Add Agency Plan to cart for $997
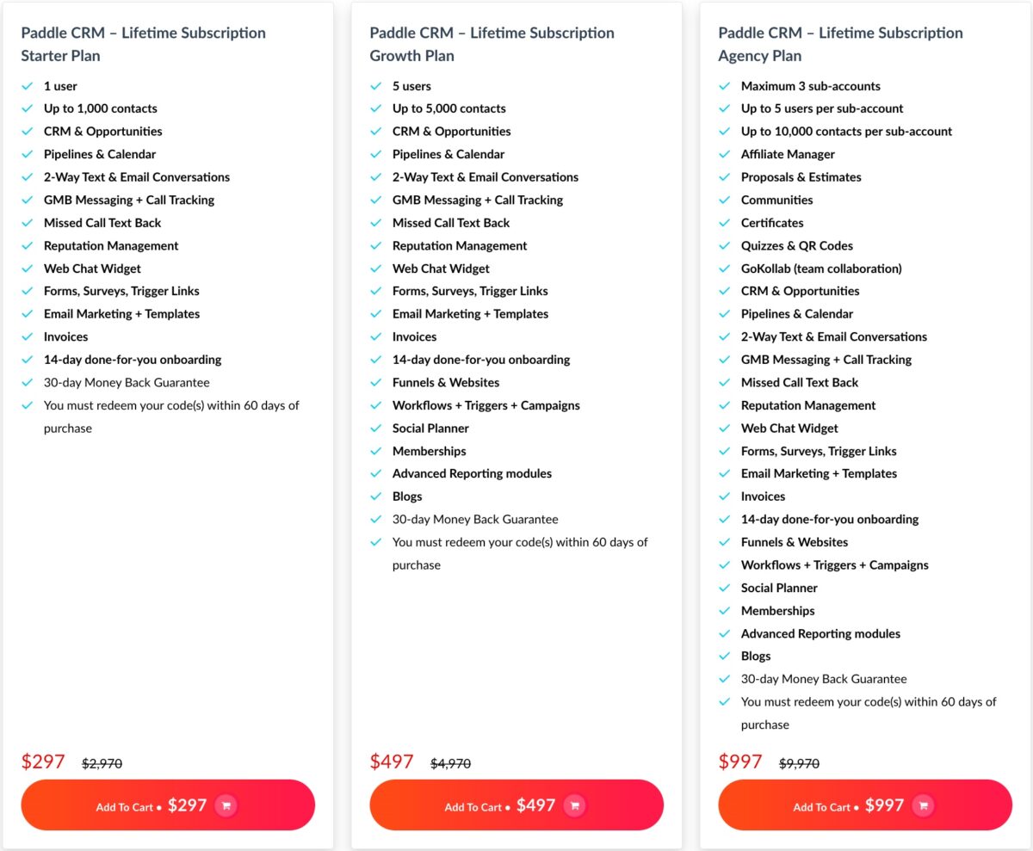The width and height of the screenshot is (1033, 851). pos(865,805)
